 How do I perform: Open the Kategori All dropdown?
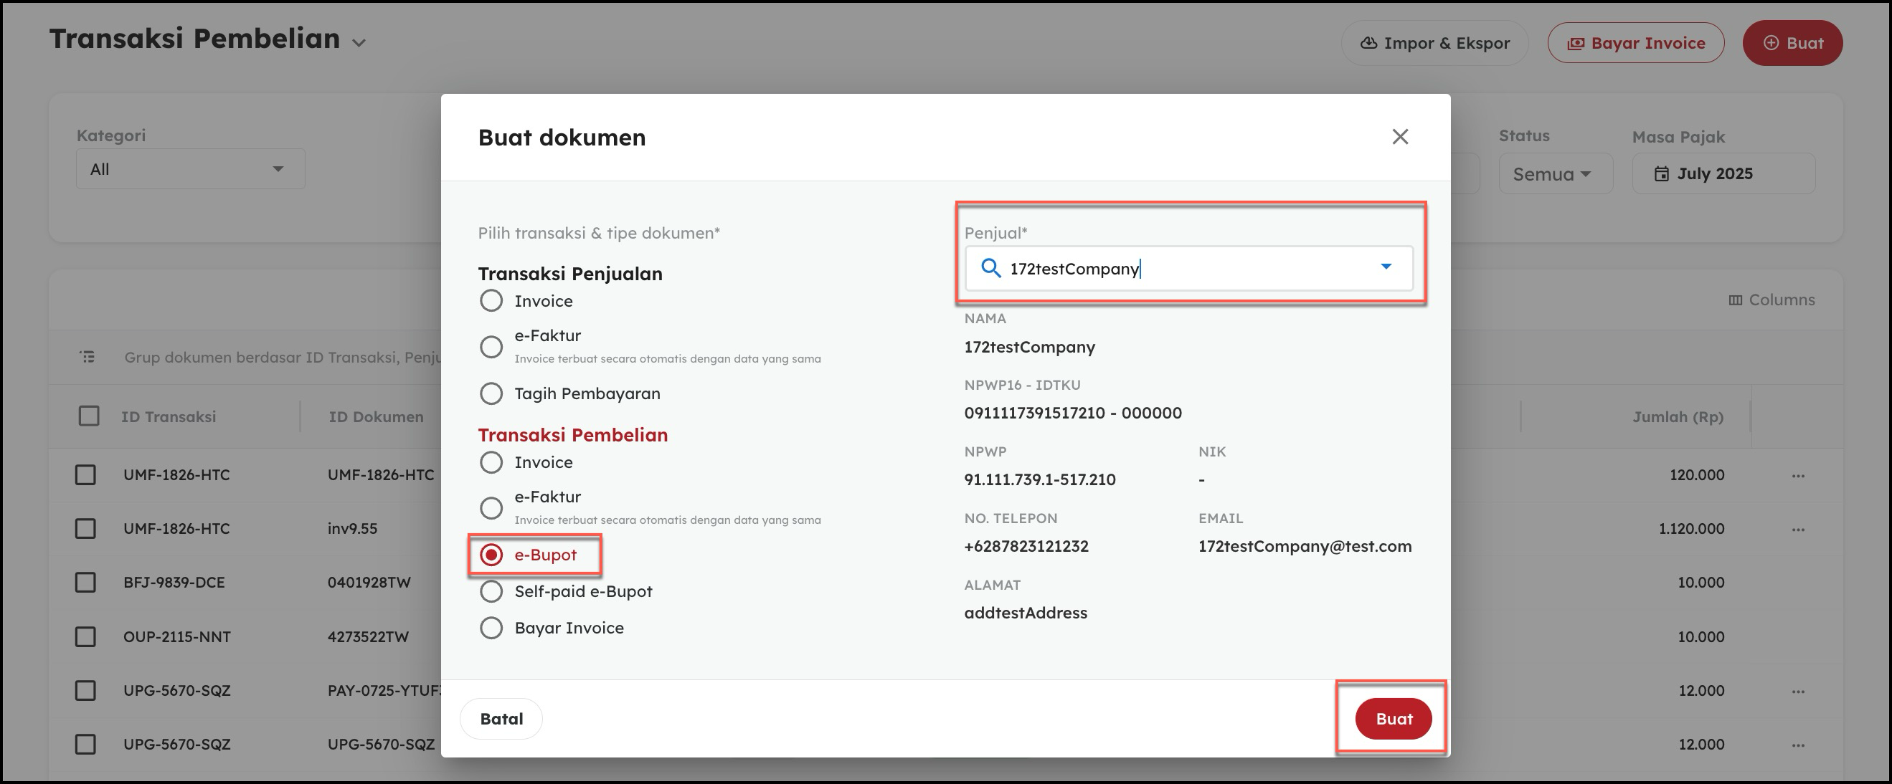click(190, 170)
